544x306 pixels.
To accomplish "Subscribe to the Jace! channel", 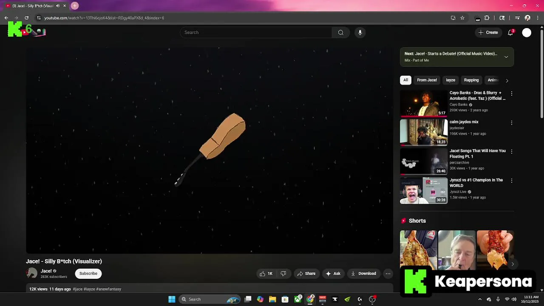I will tap(88, 273).
